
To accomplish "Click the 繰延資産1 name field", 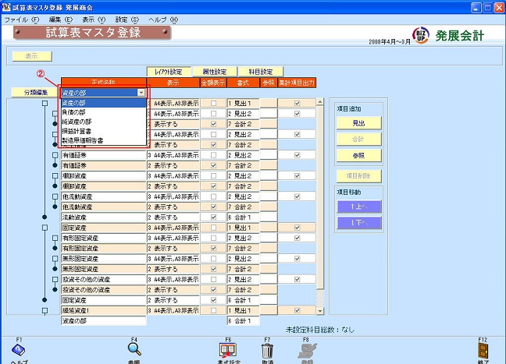I will pos(103,310).
